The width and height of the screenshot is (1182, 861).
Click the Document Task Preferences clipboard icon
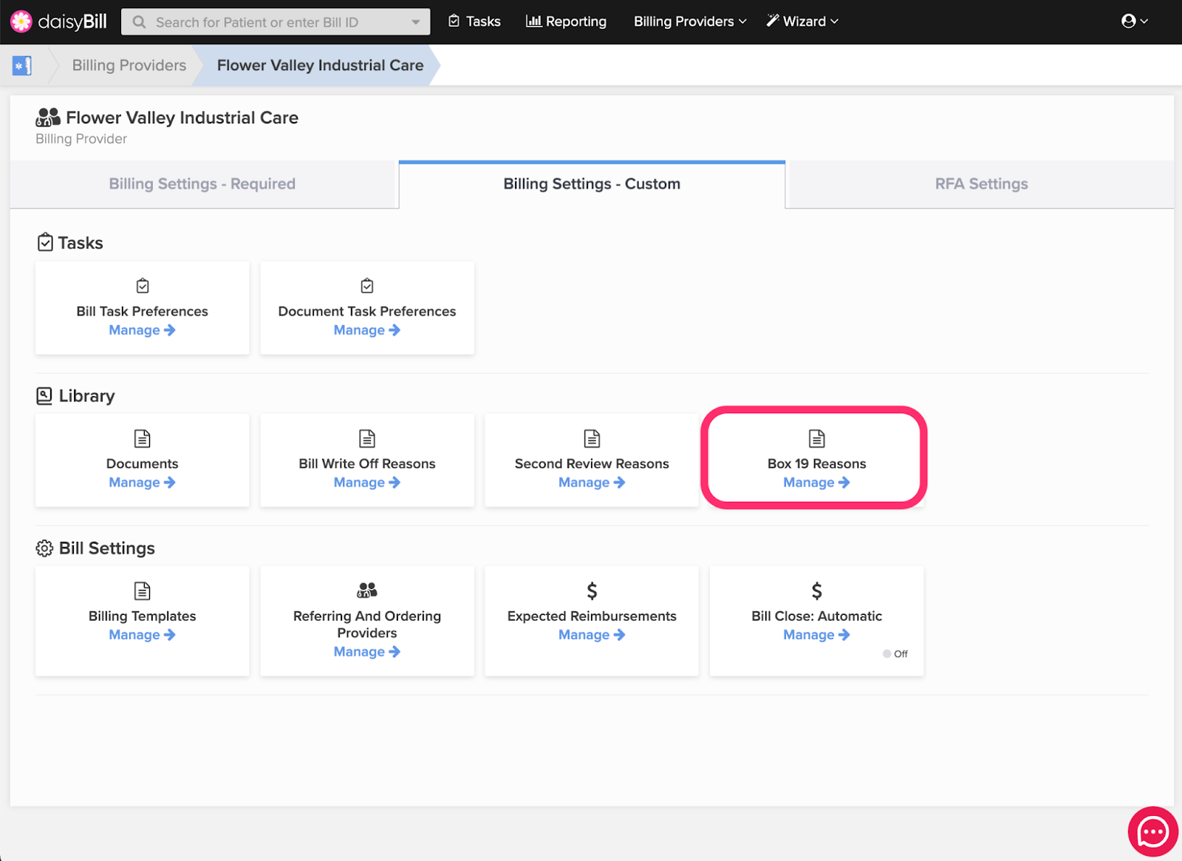pos(367,286)
